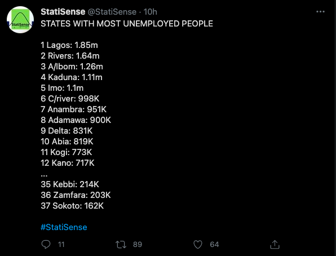Click the Rivers: 1.64m line
Screen dimensions: 336x256
point(70,56)
